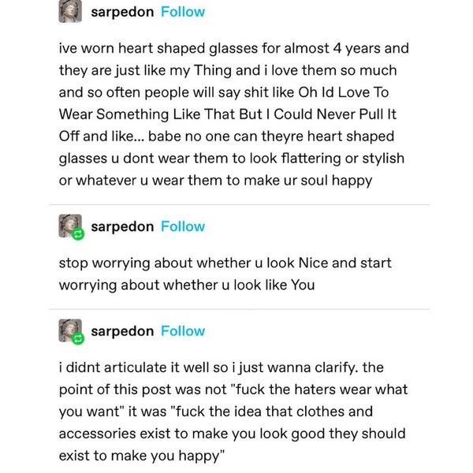Click the avatar beside the 'i didnt articulate' reblog
Viewport: 473px width, 473px height.
(71, 331)
